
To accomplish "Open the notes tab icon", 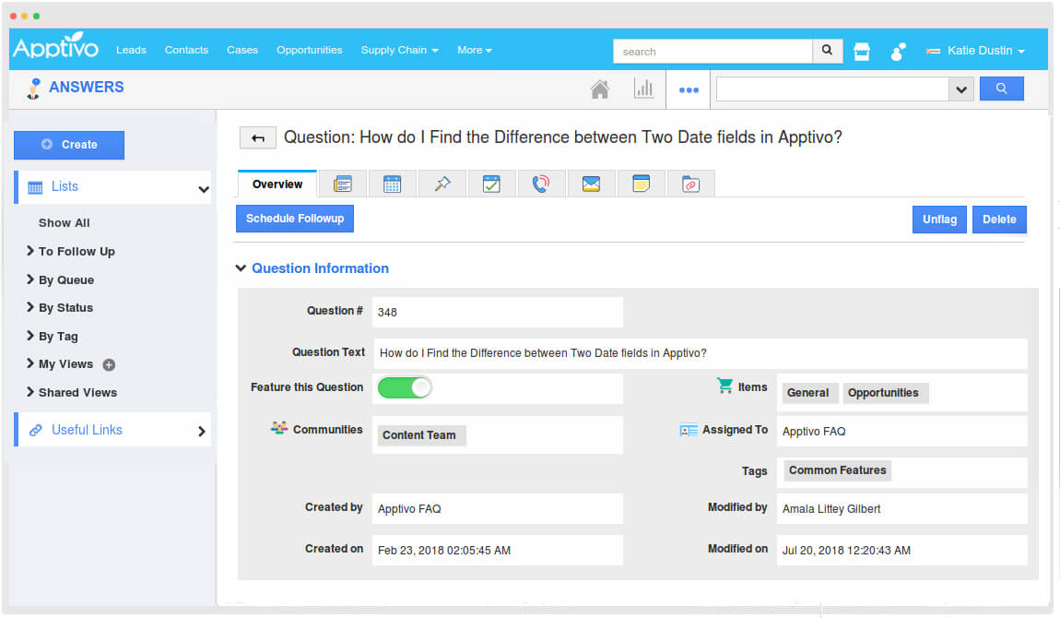I will pos(641,184).
